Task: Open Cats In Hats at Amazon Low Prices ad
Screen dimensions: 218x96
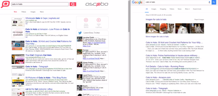Action: tap(47, 30)
